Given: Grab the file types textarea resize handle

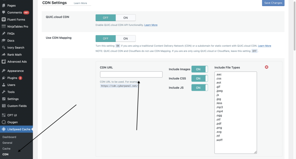Looking at the screenshot, I should coord(255,152).
